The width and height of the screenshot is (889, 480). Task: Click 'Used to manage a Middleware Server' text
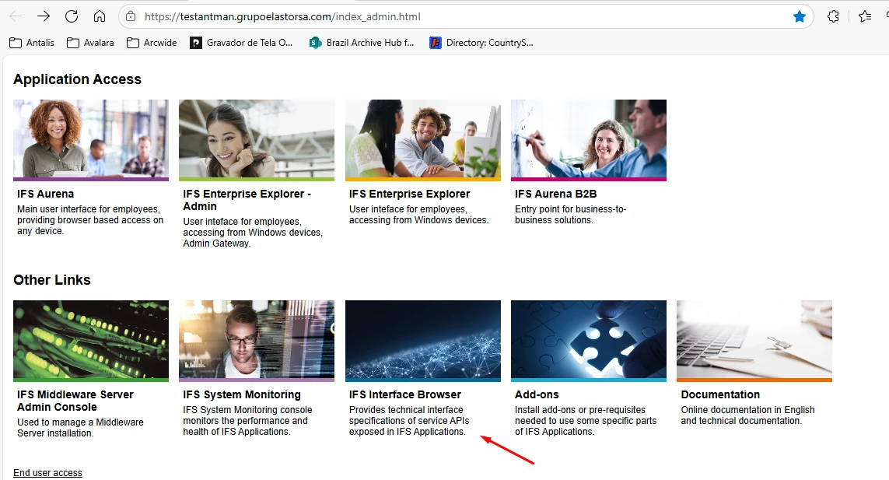coord(80,428)
